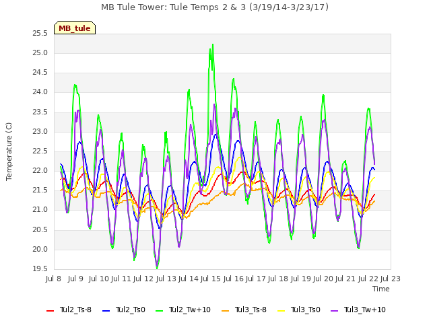This screenshot has height=323, width=431.
Task: Click the Temperature (C) axis label
Action: tap(9, 151)
